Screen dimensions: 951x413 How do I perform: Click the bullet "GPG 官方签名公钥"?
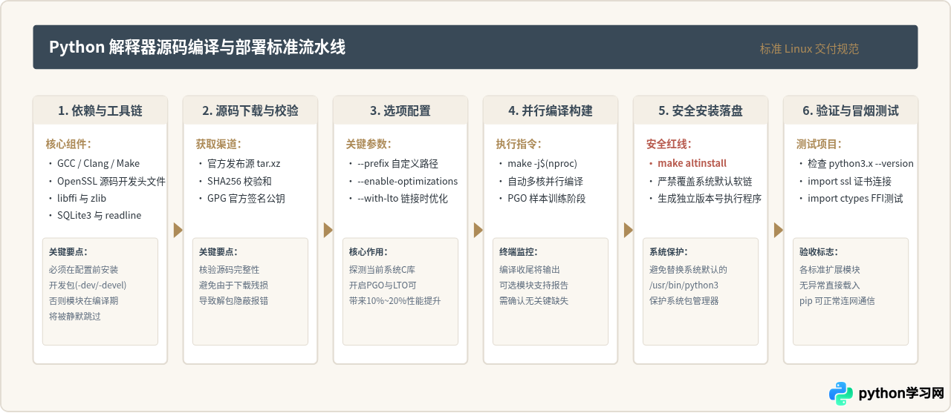246,198
